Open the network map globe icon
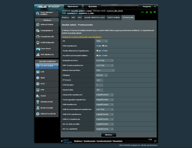 click(x=38, y=24)
